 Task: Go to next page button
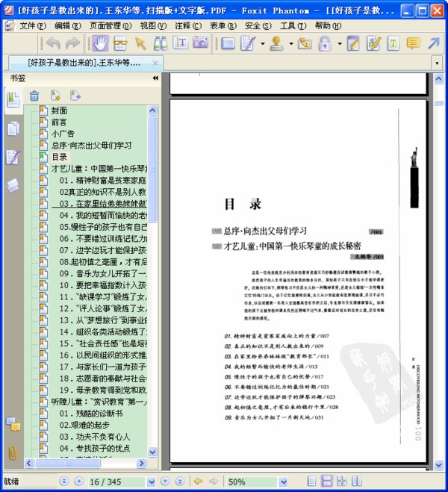(x=165, y=481)
